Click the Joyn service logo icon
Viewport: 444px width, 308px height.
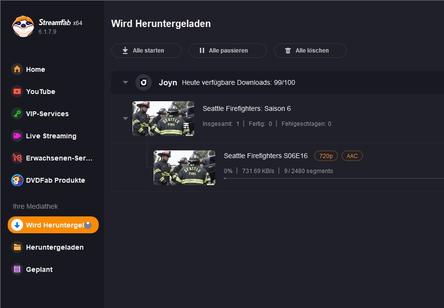coord(144,82)
